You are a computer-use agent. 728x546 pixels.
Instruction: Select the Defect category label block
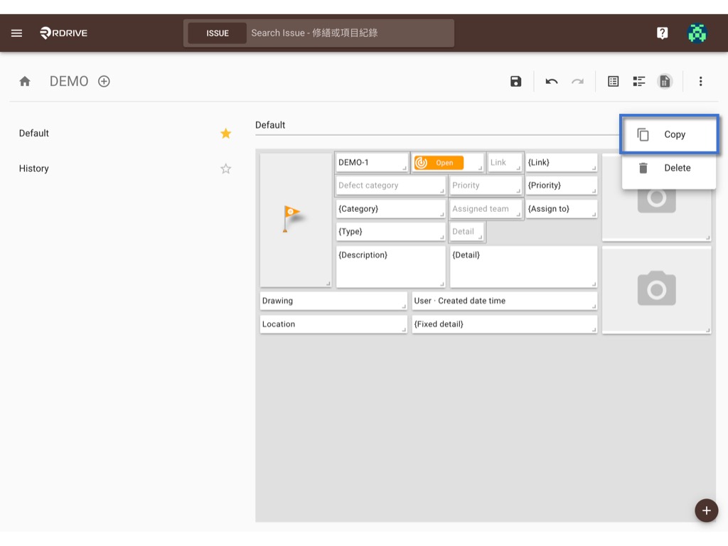click(x=390, y=186)
